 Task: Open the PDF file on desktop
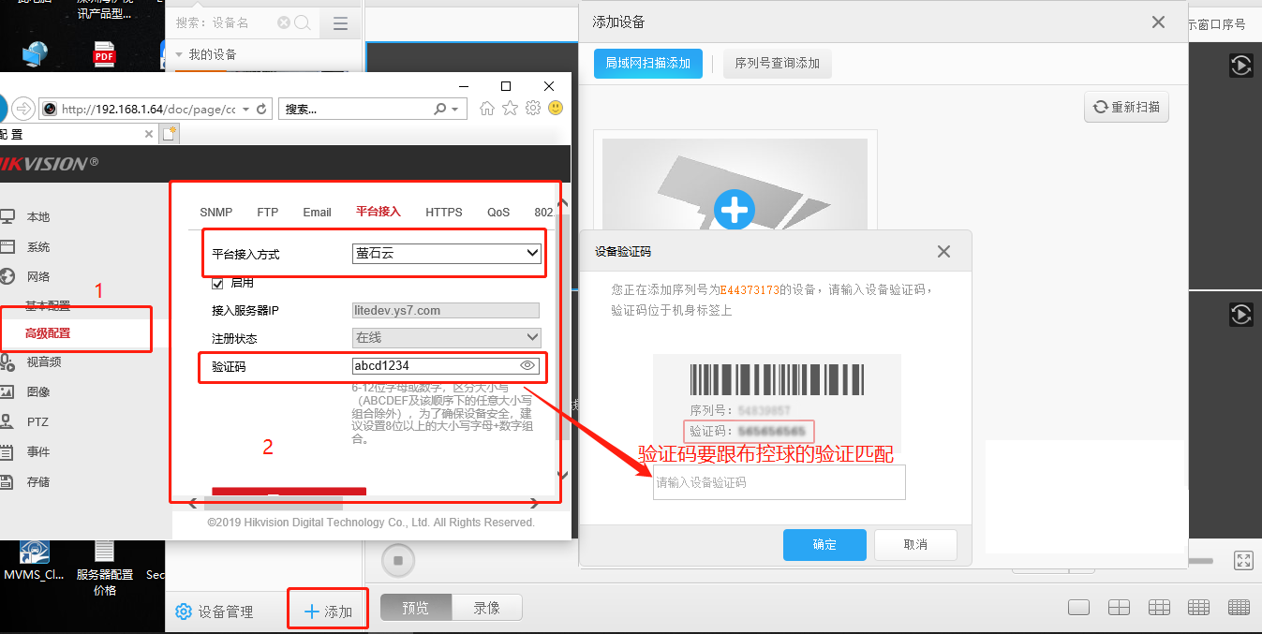pyautogui.click(x=104, y=54)
